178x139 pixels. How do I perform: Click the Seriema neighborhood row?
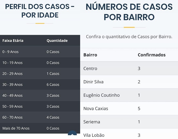click(129, 122)
